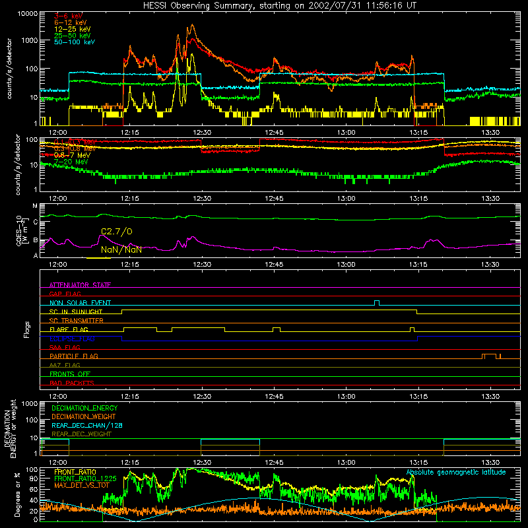Click the PARTICLE_FLAG label
This screenshot has width=528, height=528.
74,356
